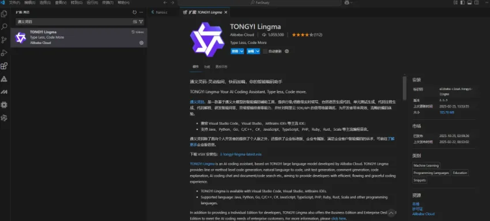Viewport: 490px width, 221px height.
Task: Close the TONGYI Lingma extension tab
Action: click(x=225, y=12)
